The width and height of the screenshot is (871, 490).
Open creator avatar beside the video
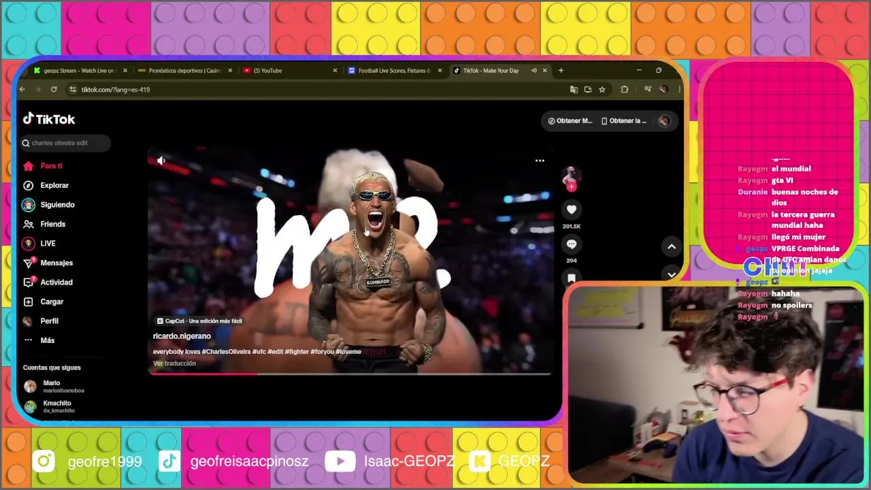coord(572,176)
